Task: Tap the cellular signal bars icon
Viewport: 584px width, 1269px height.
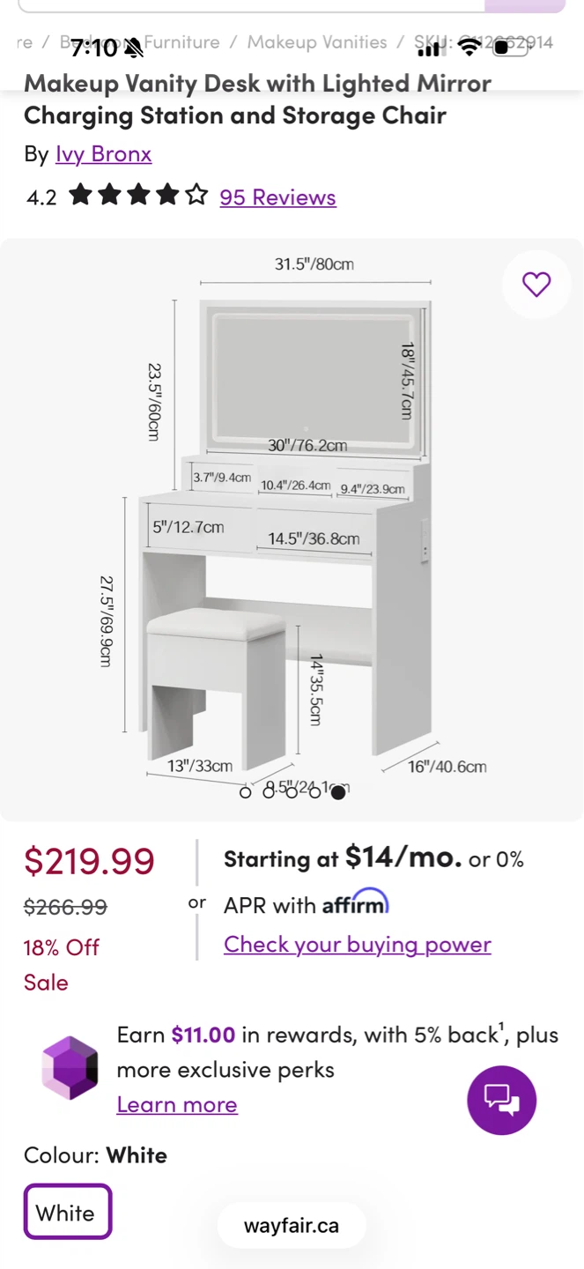Action: 428,48
